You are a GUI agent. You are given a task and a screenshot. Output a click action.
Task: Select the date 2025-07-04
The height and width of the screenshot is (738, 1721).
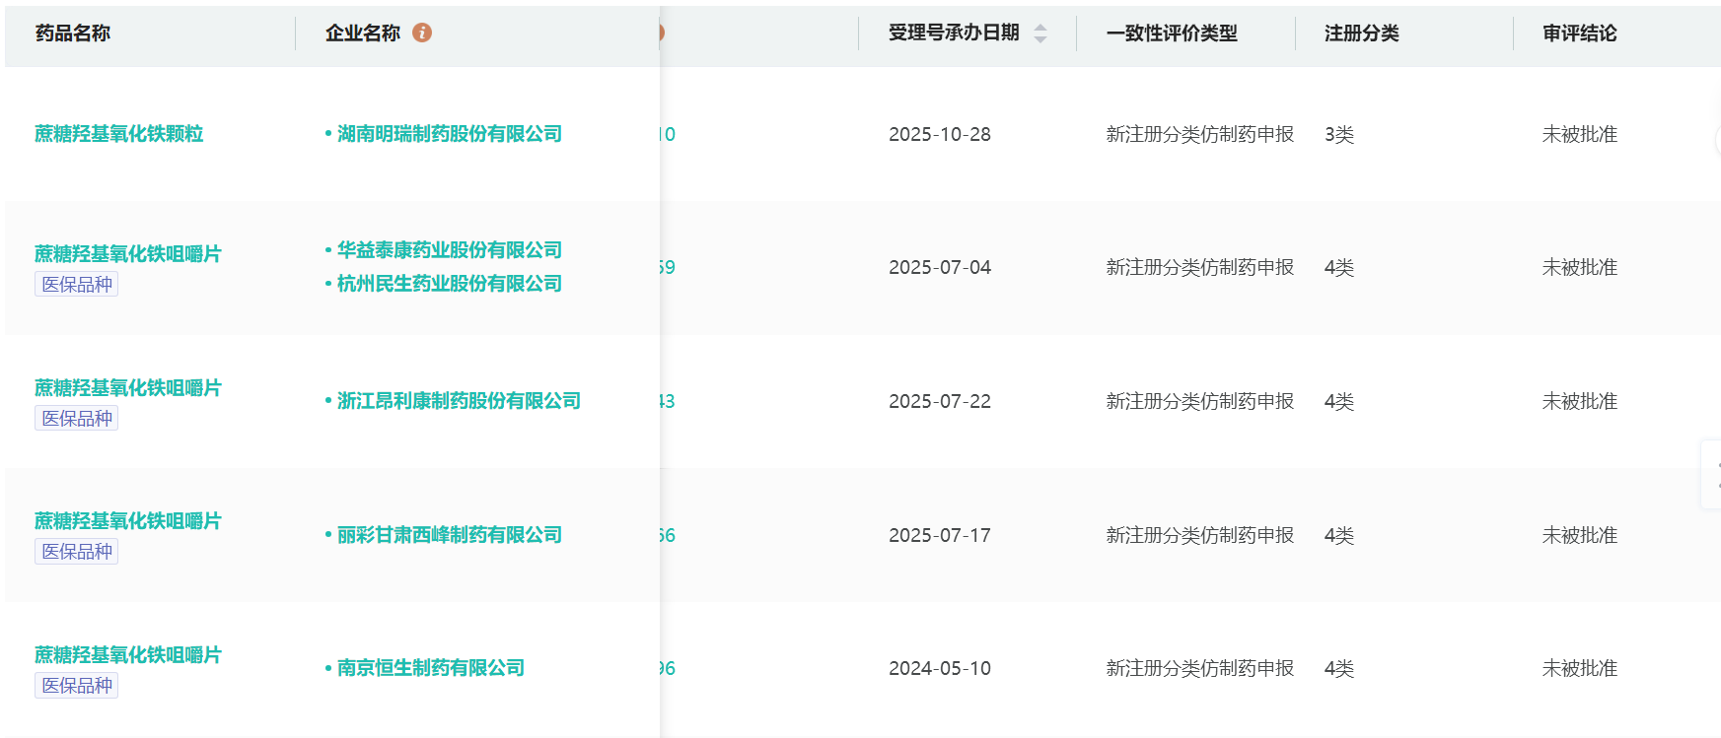[x=940, y=268]
